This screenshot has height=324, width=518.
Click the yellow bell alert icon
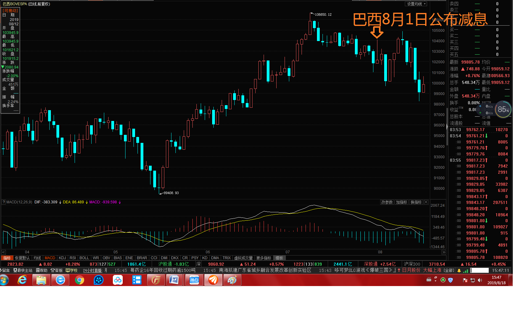pos(459,270)
